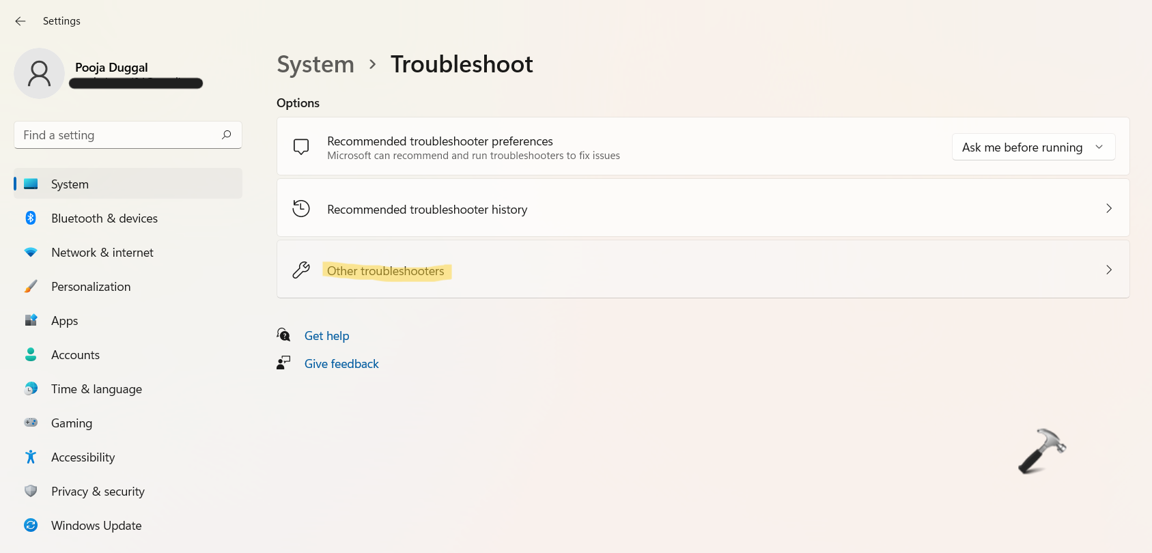
Task: Click the Personalization paintbrush icon
Action: (31, 286)
